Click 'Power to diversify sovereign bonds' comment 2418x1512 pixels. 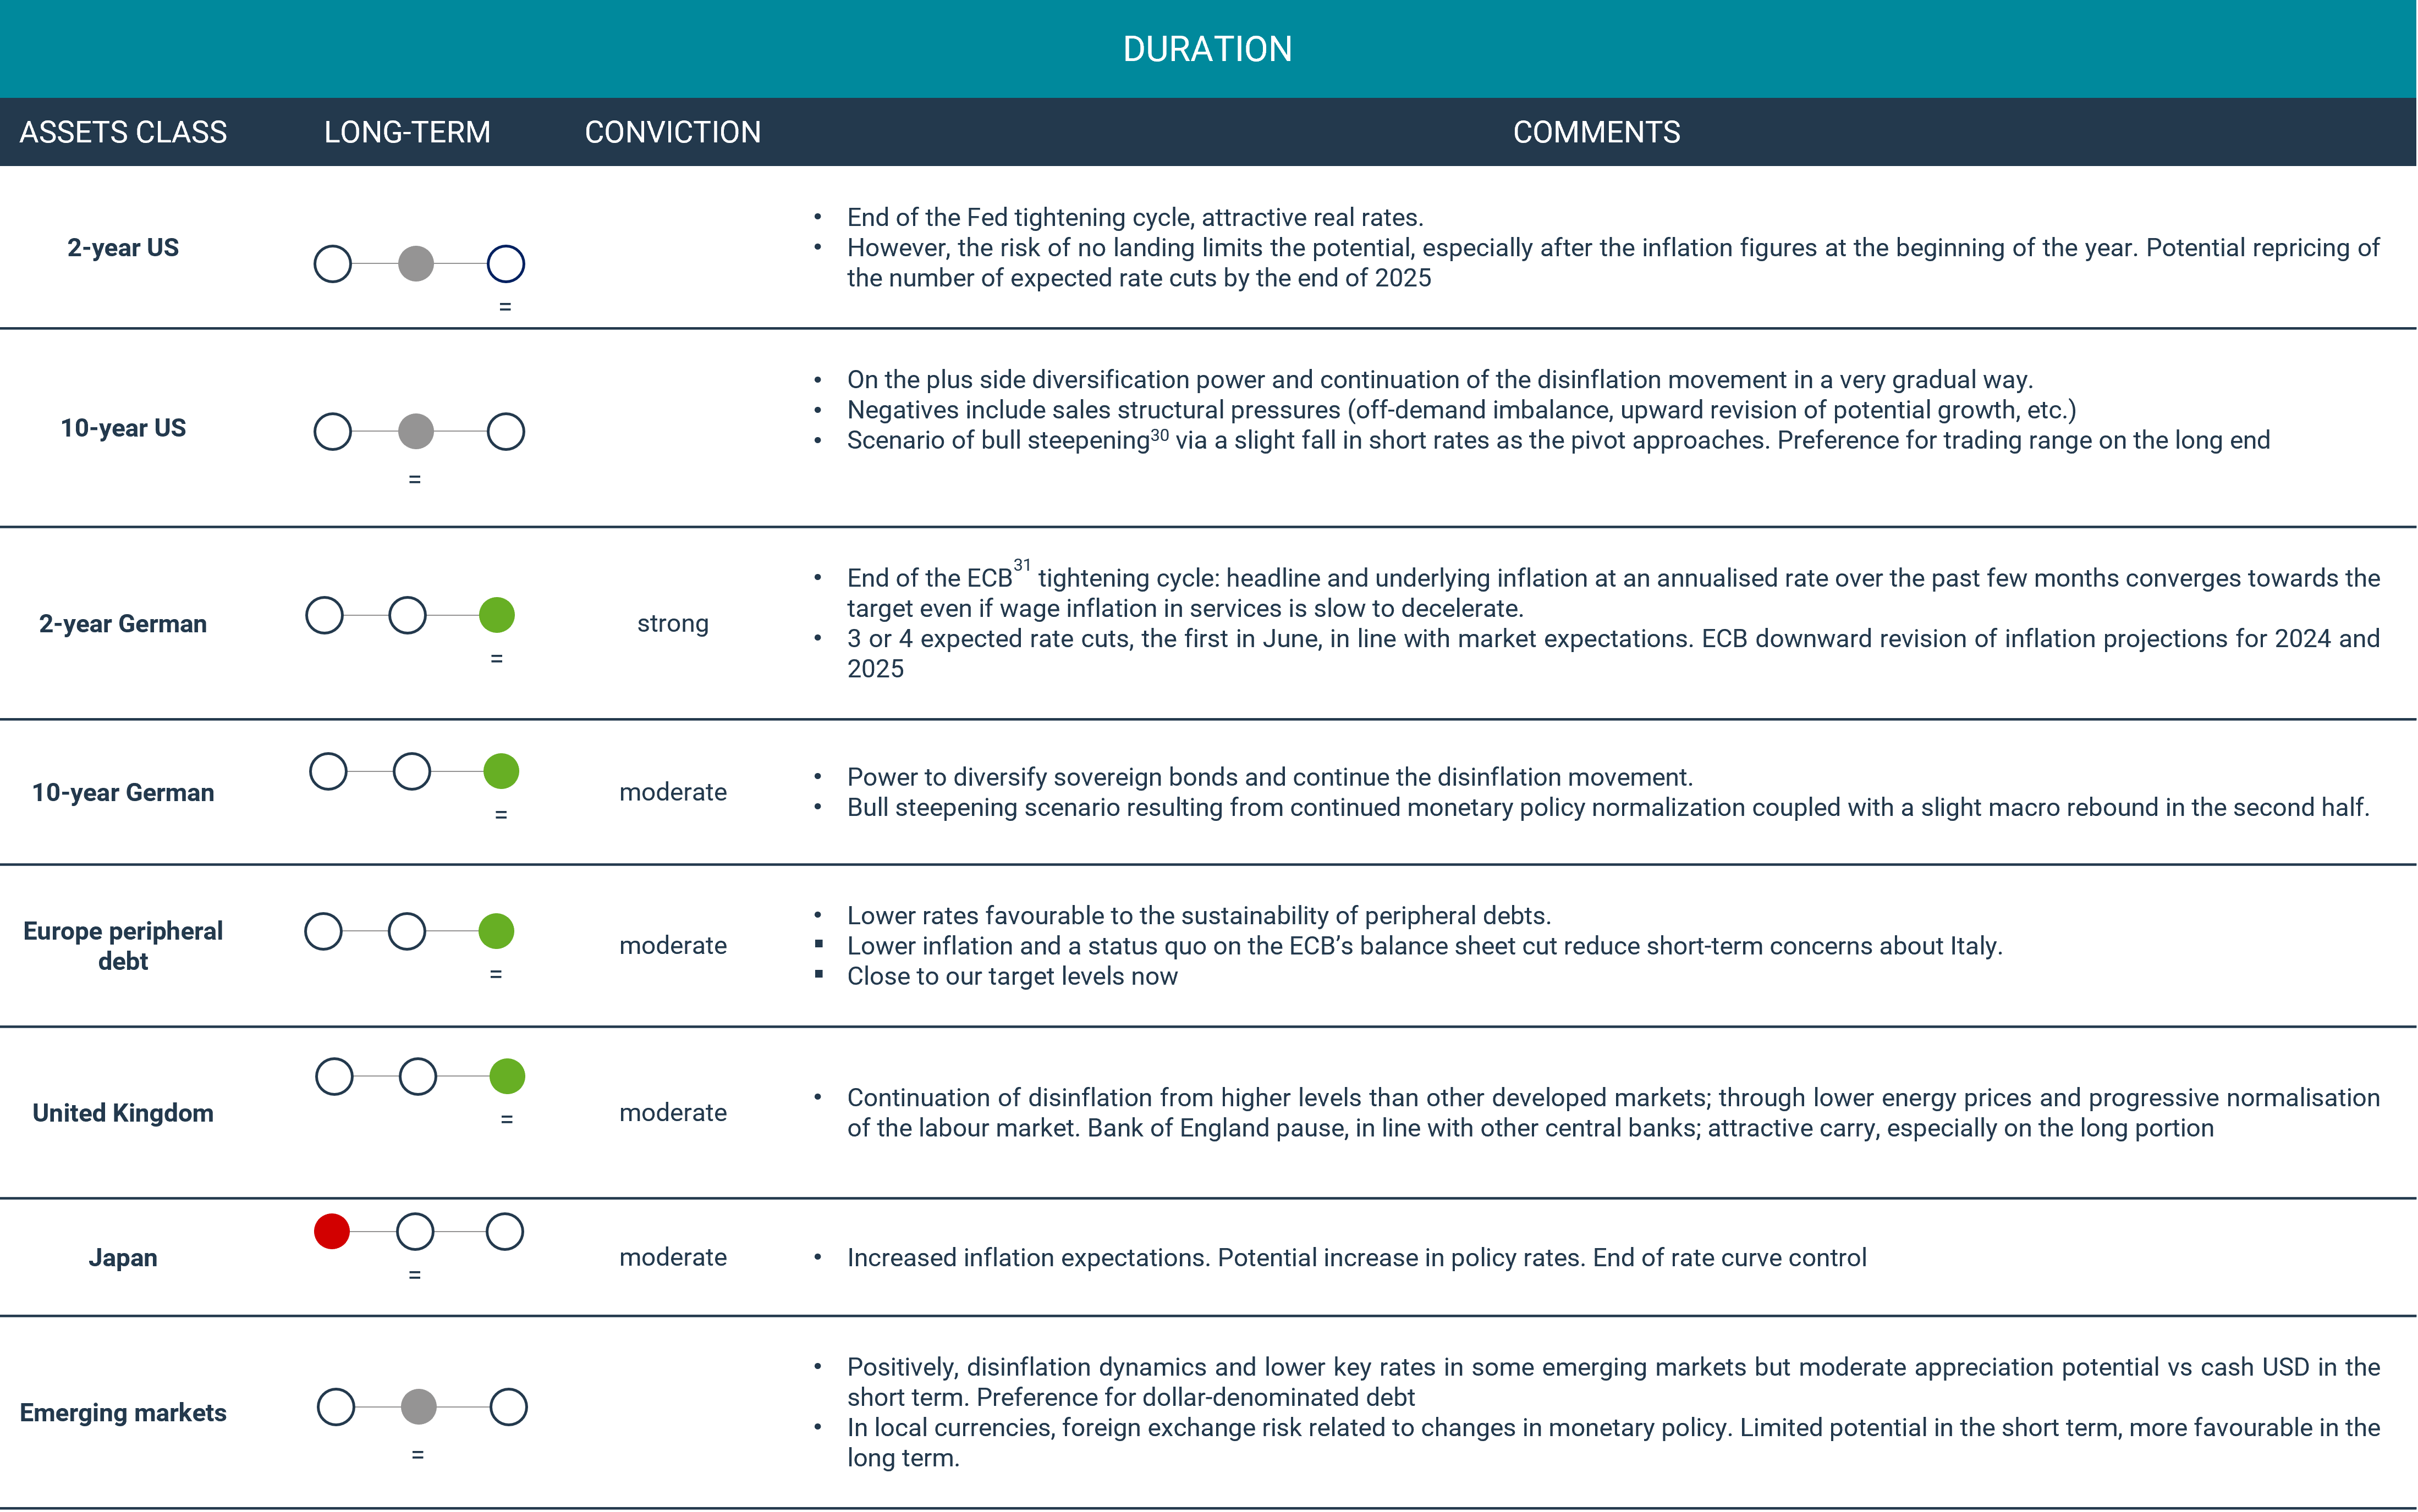1270,778
